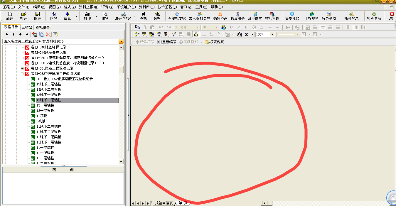The height and width of the screenshot is (206, 396).
Task: Click the 填表说明 button
Action: coord(215,42)
